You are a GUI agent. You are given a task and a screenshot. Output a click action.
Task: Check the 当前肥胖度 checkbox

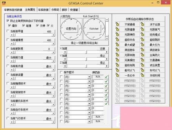[8, 49]
